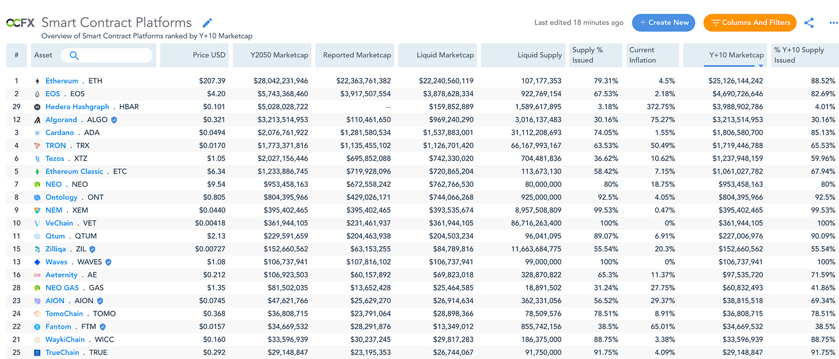Click the NEM coin icon
Viewport: 839px width, 359px height.
tap(37, 210)
